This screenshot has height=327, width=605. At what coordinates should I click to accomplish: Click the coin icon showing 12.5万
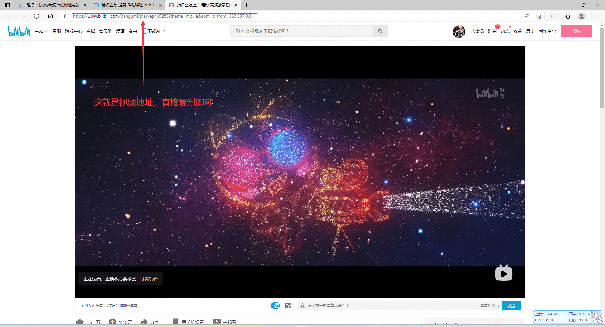tap(112, 322)
